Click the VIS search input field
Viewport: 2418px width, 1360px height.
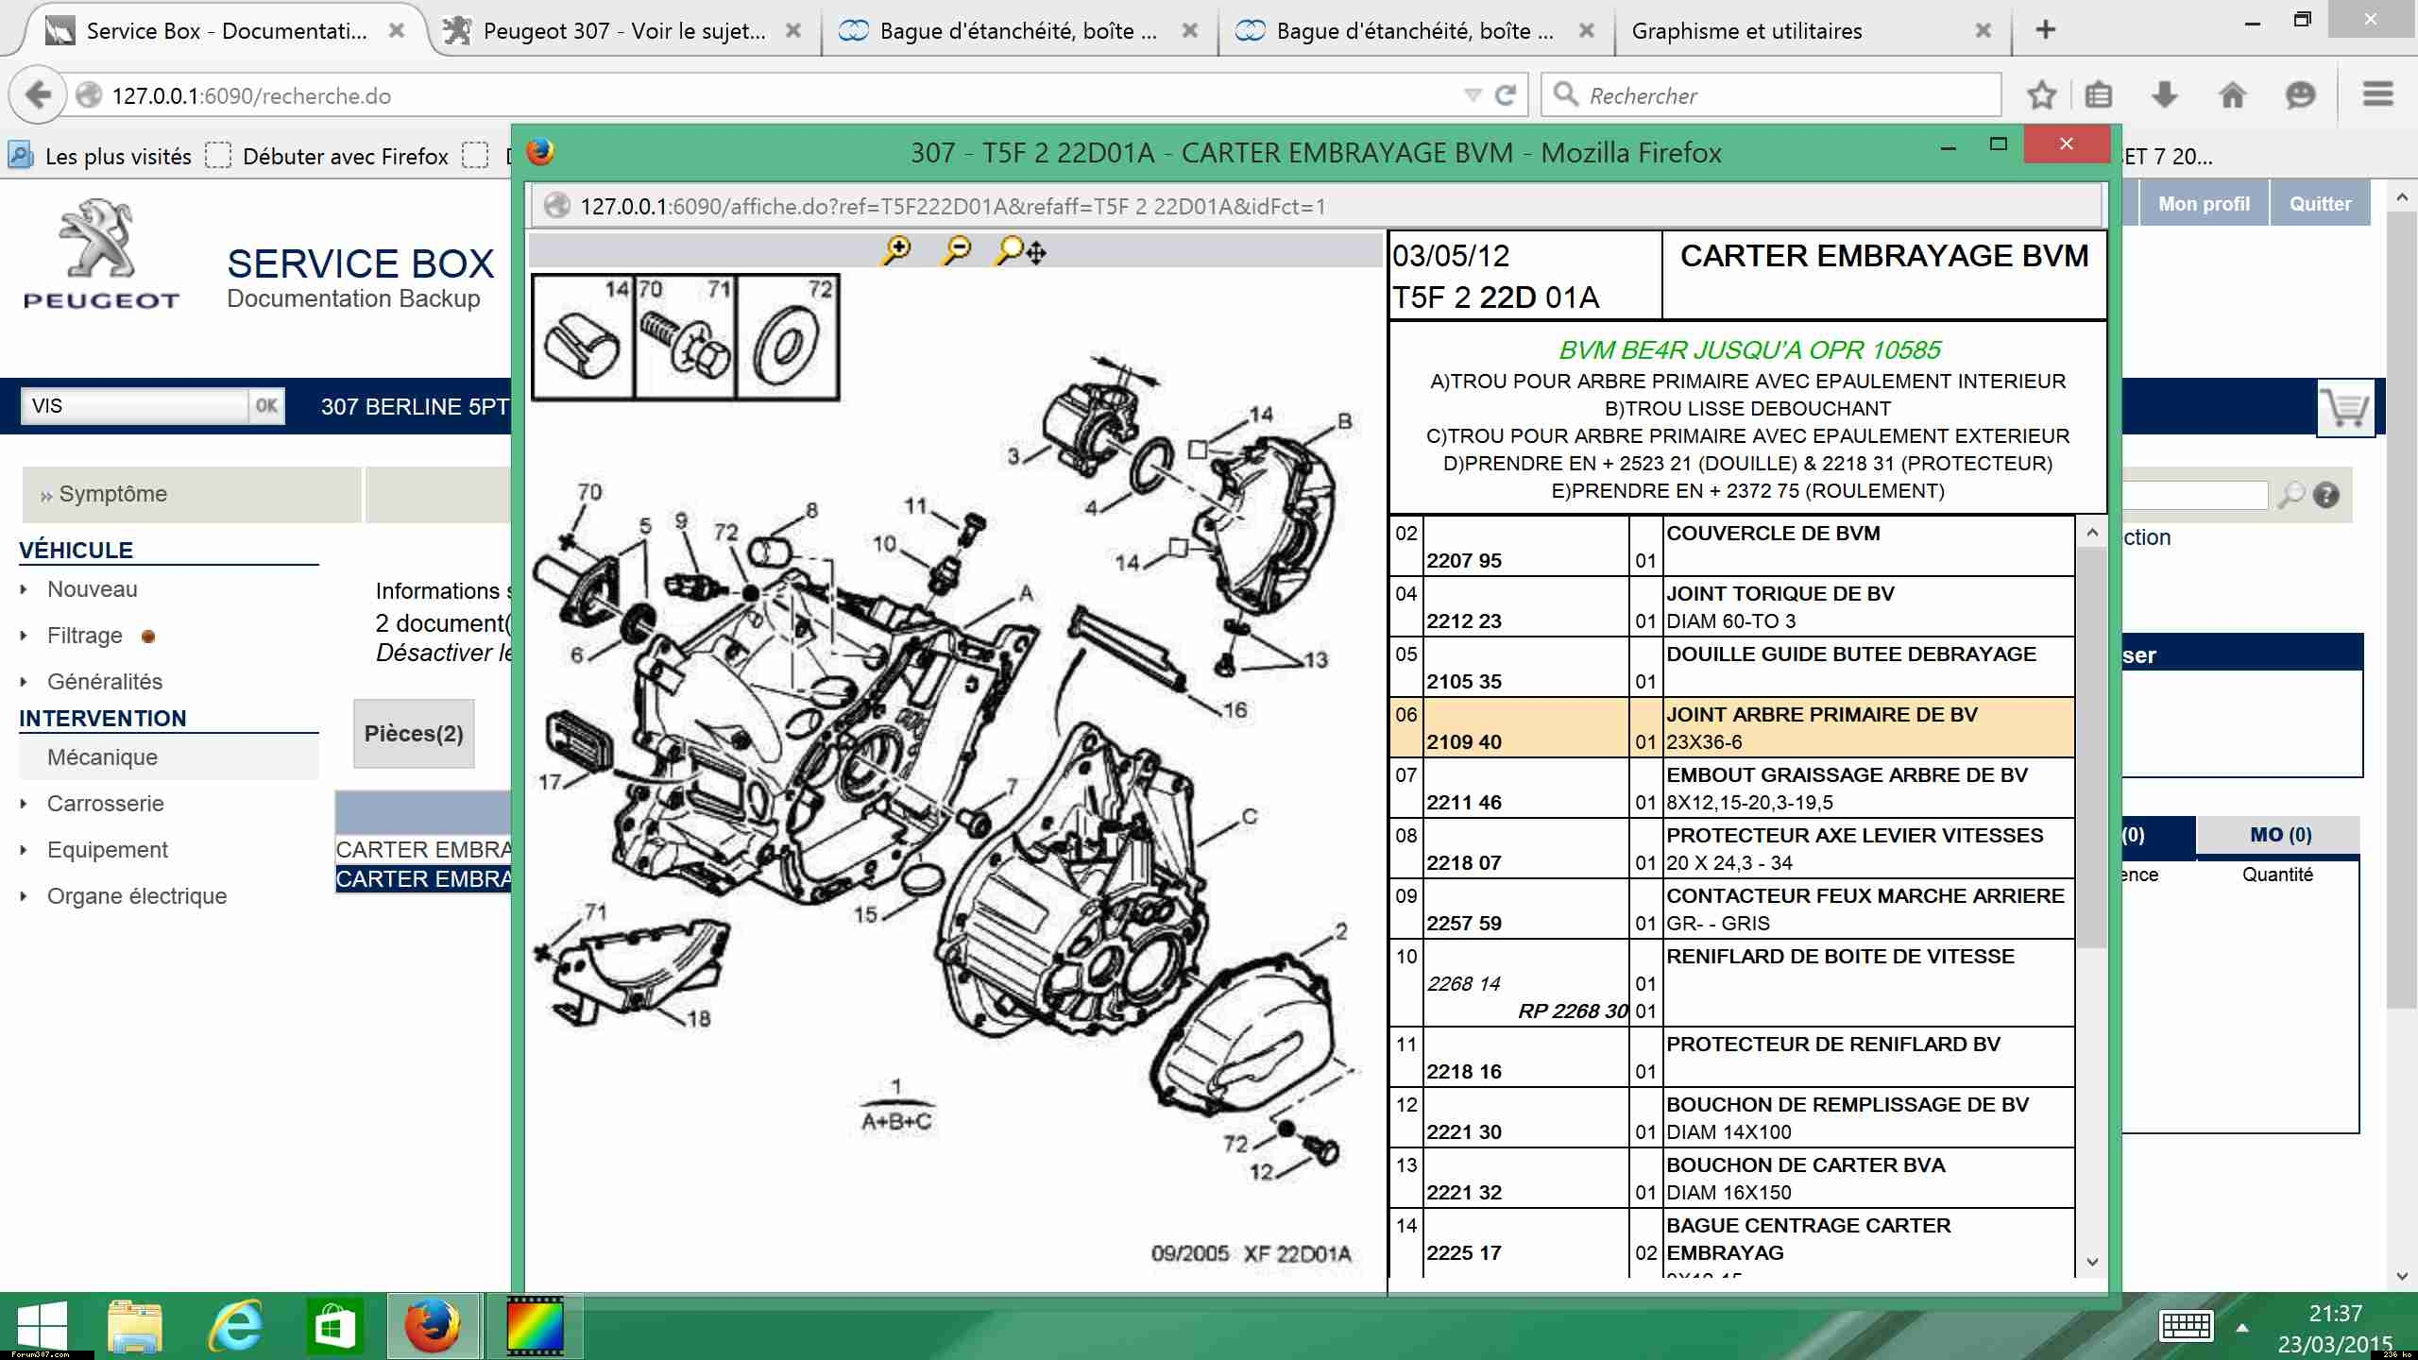(136, 406)
